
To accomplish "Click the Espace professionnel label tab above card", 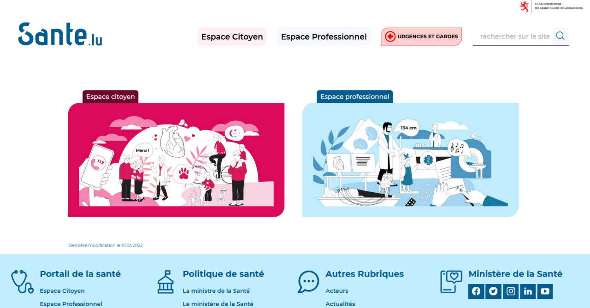I will coord(354,97).
